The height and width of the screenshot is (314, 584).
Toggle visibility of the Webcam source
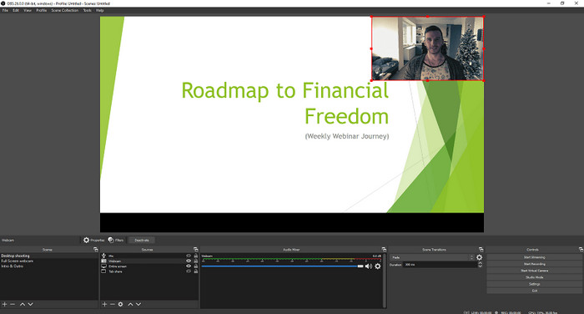pos(189,261)
